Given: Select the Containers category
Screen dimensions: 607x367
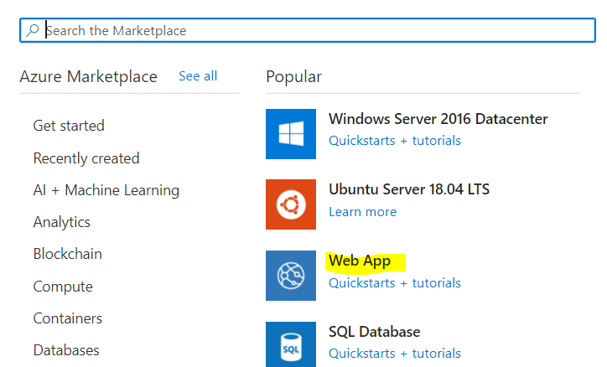Looking at the screenshot, I should 68,318.
